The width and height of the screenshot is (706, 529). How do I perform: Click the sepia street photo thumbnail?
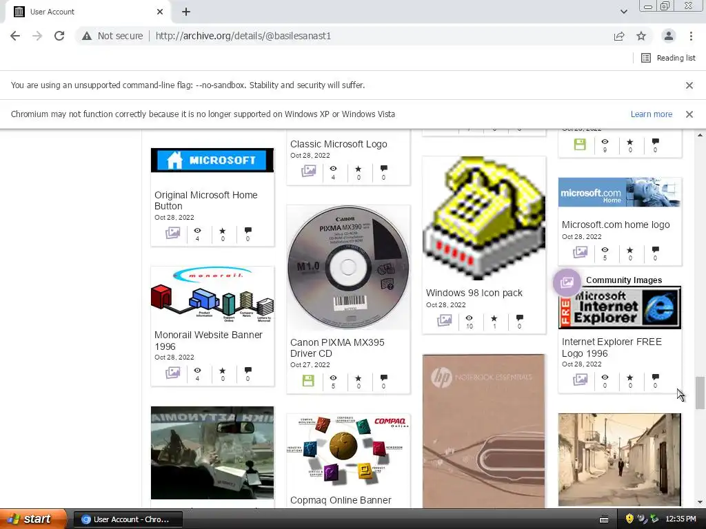(x=620, y=459)
